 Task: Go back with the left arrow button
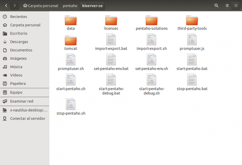click(6, 6)
